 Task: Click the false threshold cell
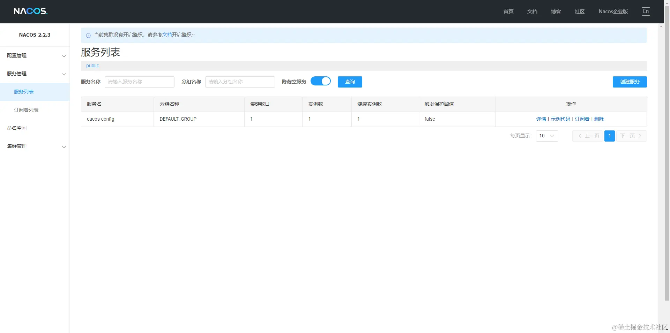click(x=457, y=119)
